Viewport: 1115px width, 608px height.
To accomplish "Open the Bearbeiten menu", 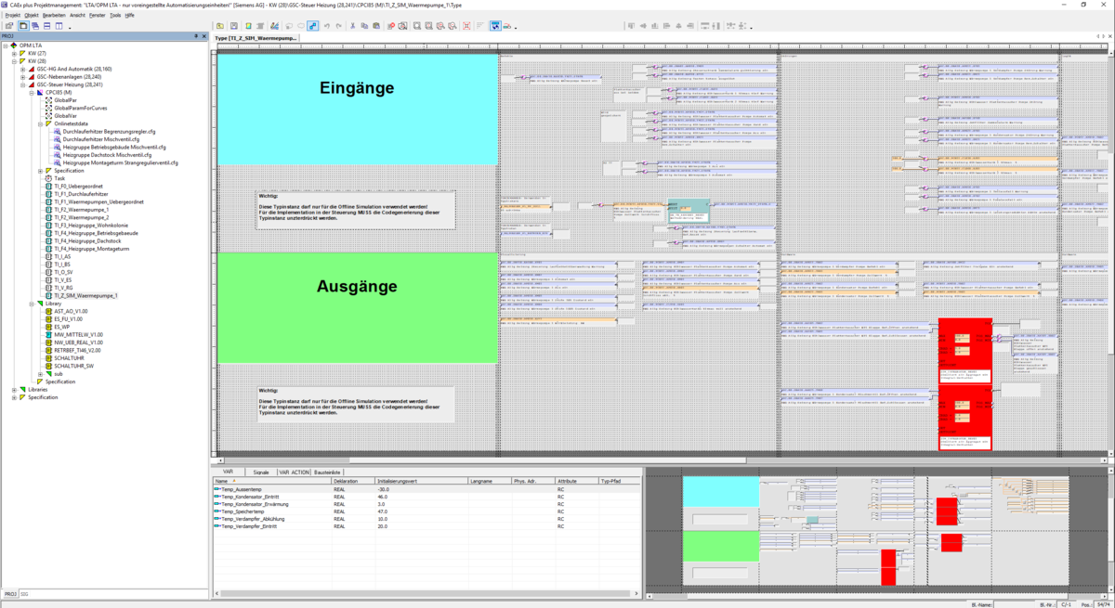I will pos(54,16).
